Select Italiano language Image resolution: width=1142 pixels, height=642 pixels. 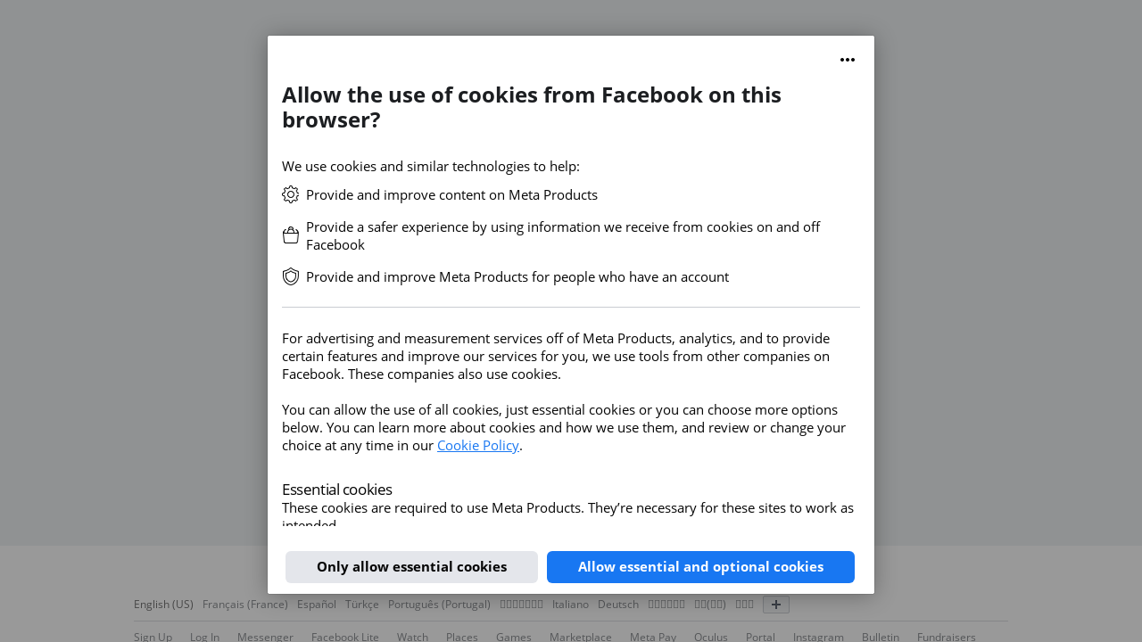point(570,605)
